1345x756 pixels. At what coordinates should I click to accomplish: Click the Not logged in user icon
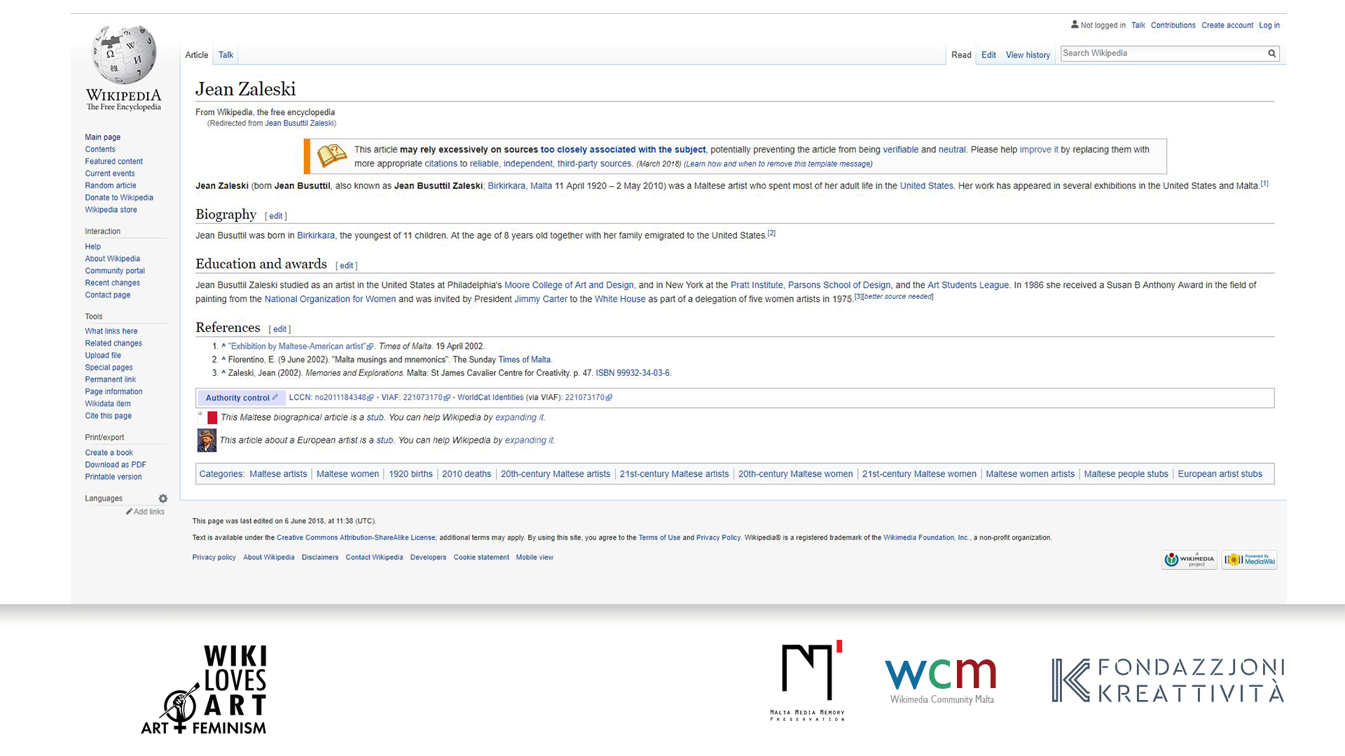(1075, 24)
